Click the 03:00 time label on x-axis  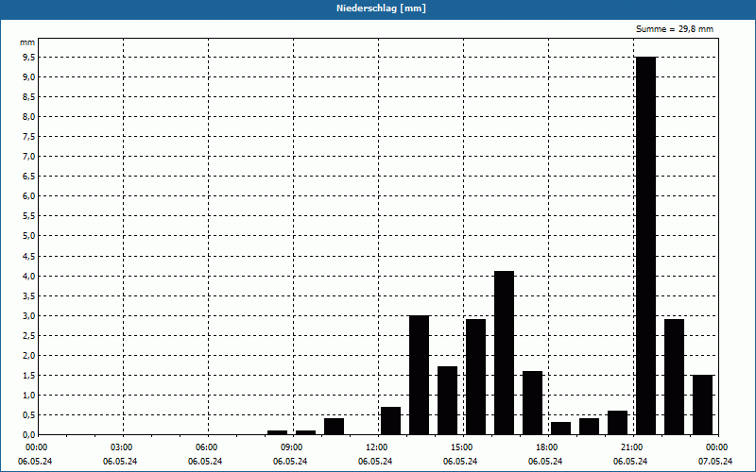pos(121,447)
